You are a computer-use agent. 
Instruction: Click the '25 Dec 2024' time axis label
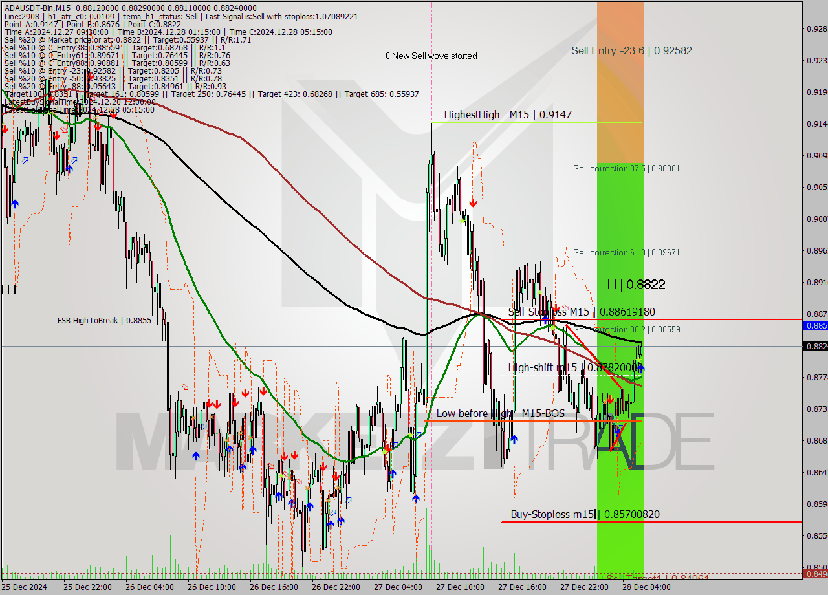[24, 587]
